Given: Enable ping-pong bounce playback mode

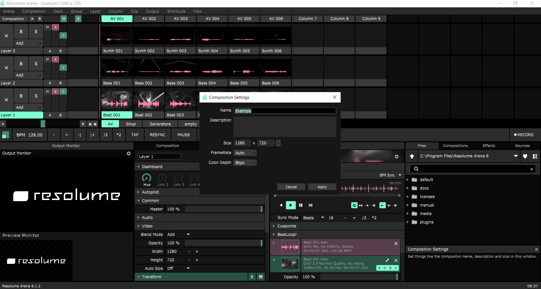Looking at the screenshot, I should [361, 205].
